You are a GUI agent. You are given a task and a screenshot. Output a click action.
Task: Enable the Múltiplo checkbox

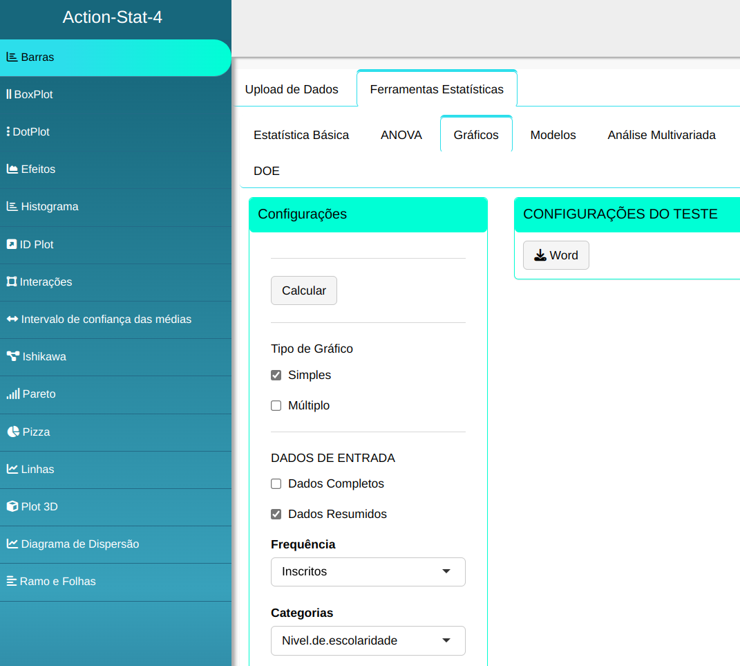coord(276,406)
